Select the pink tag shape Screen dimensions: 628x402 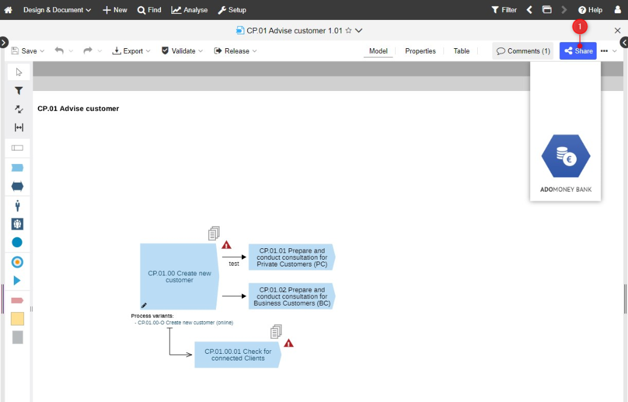tap(17, 300)
